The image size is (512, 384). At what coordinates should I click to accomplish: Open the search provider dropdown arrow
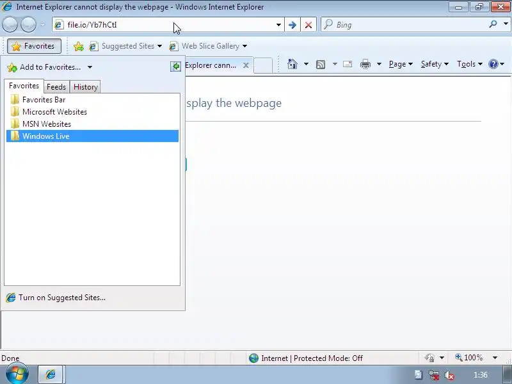click(x=506, y=24)
